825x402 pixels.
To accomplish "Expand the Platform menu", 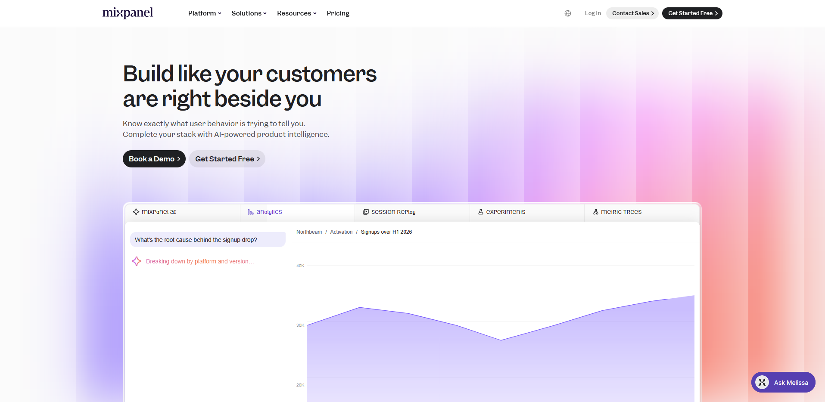I will tap(205, 13).
